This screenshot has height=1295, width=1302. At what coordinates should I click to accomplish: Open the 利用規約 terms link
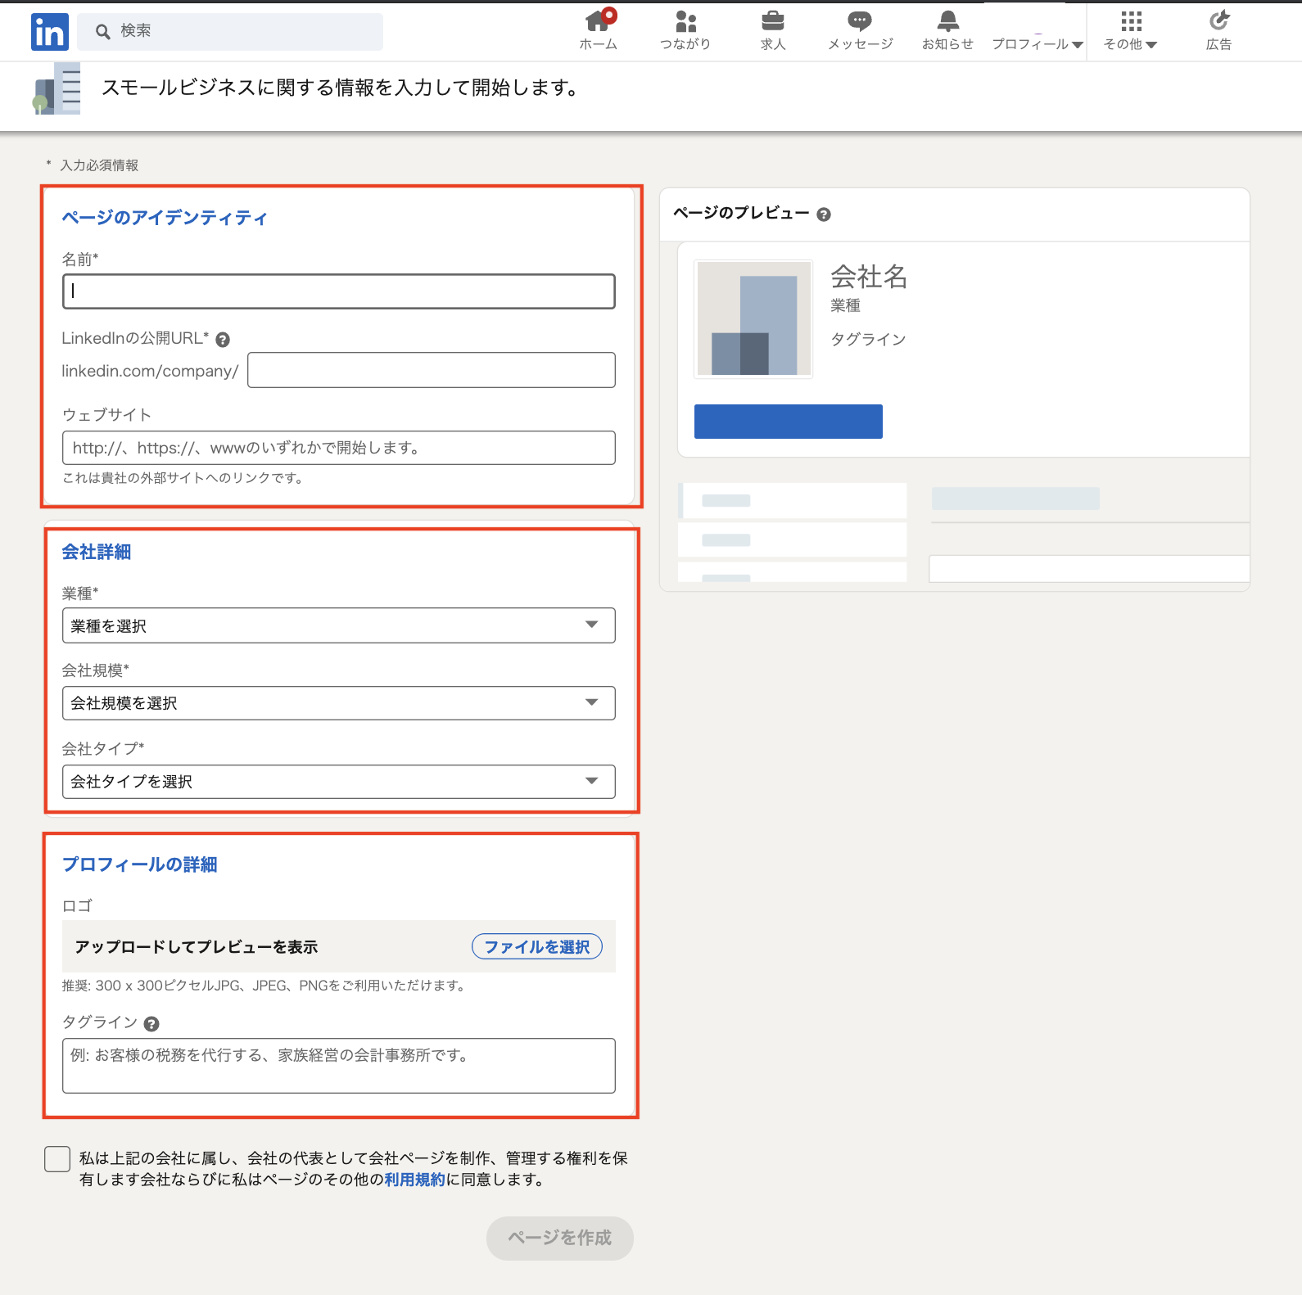[414, 1180]
